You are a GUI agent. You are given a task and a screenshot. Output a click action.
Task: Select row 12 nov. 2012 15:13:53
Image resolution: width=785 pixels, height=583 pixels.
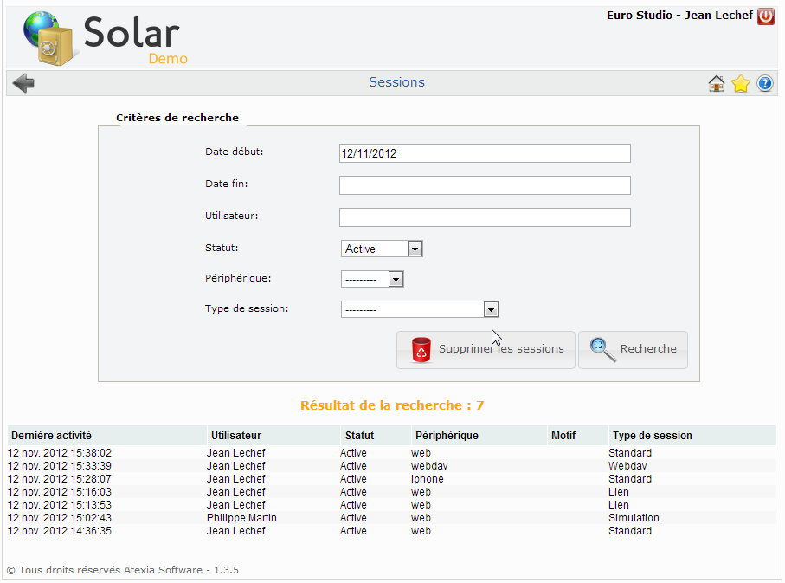point(391,505)
